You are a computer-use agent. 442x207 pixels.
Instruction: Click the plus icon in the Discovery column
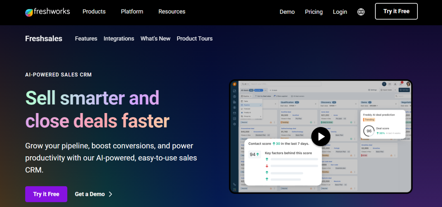pos(356,104)
